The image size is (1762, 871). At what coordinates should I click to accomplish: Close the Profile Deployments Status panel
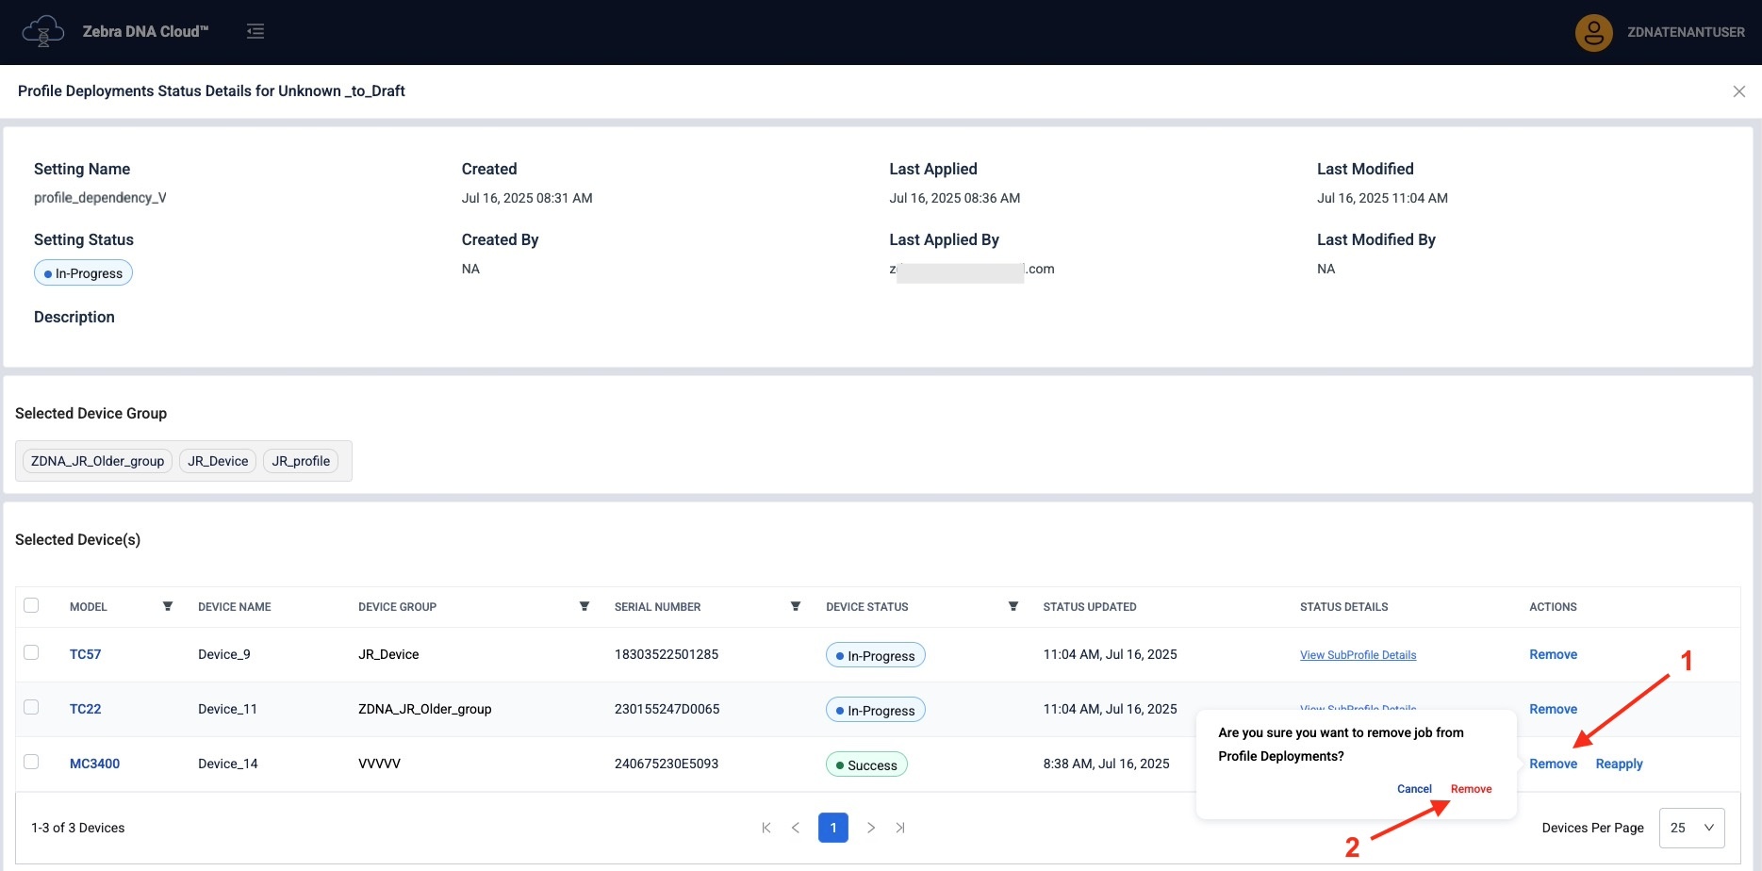(x=1738, y=91)
